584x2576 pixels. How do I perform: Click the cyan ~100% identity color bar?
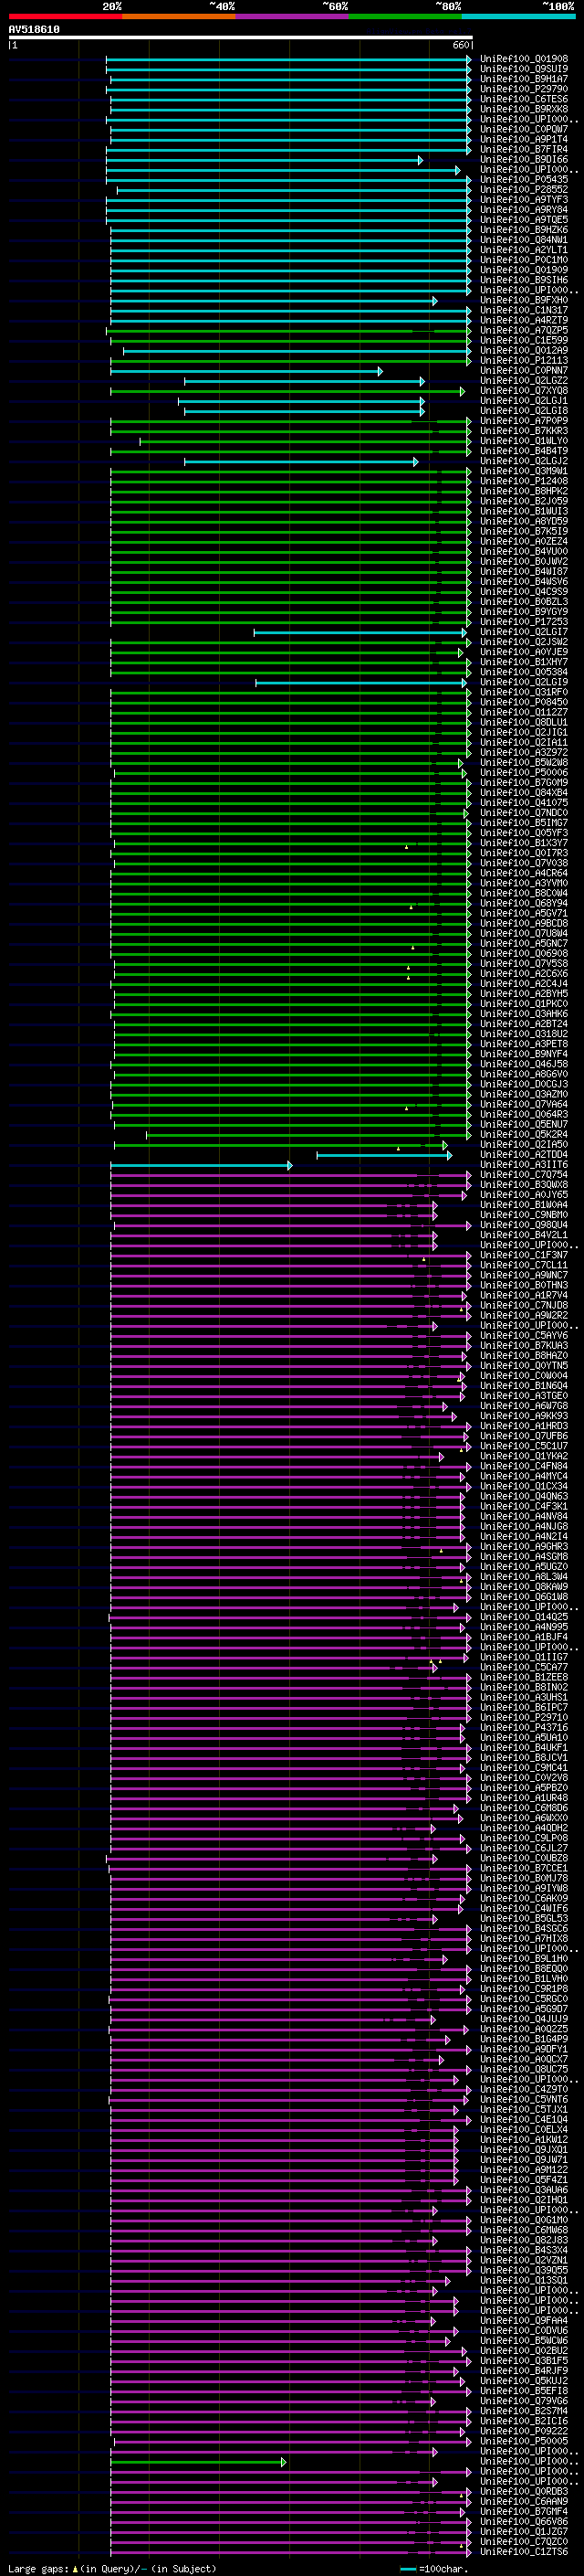[518, 16]
